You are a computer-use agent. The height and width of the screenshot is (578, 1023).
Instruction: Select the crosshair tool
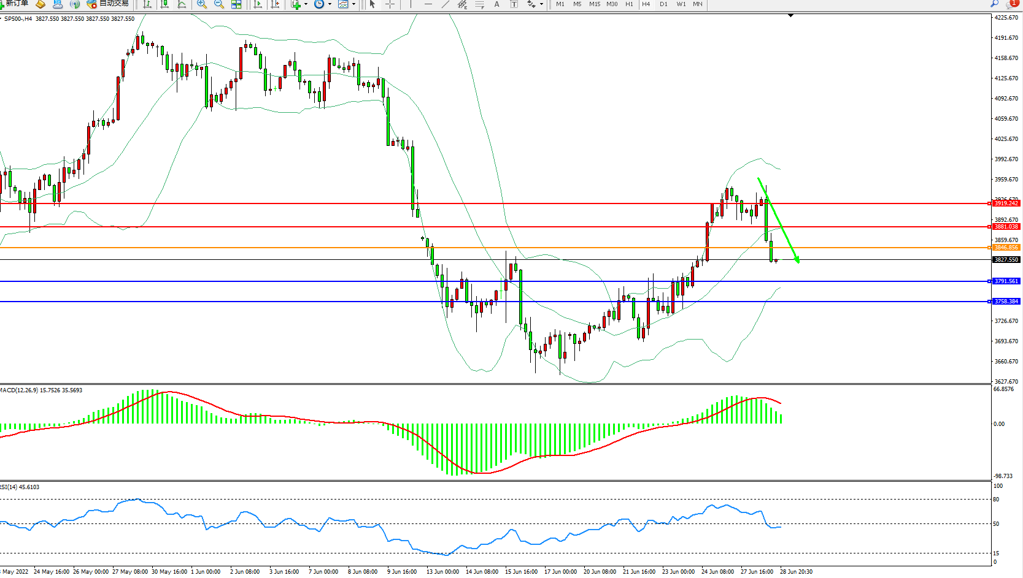click(x=390, y=4)
